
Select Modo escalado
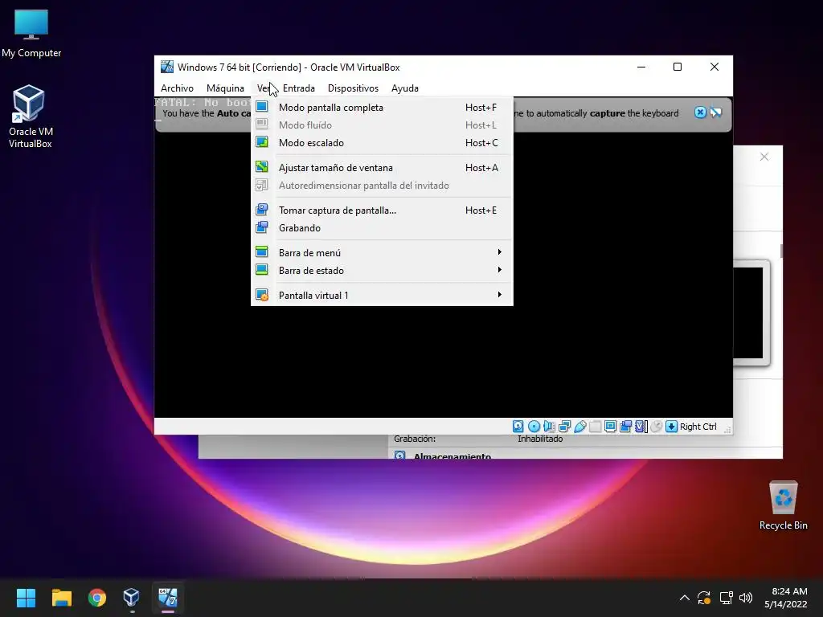pos(382,142)
